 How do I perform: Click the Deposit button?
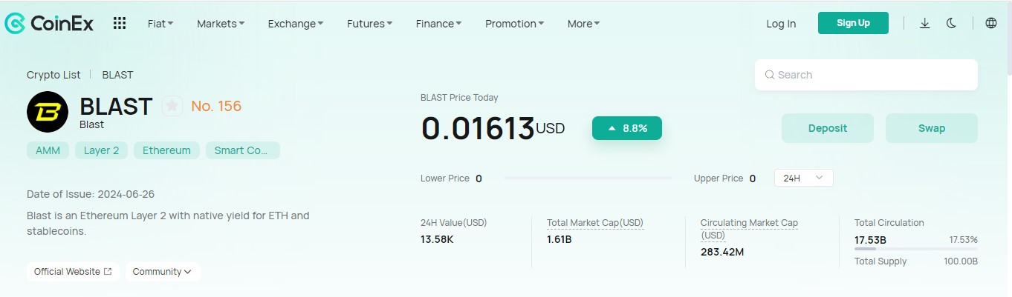(828, 128)
